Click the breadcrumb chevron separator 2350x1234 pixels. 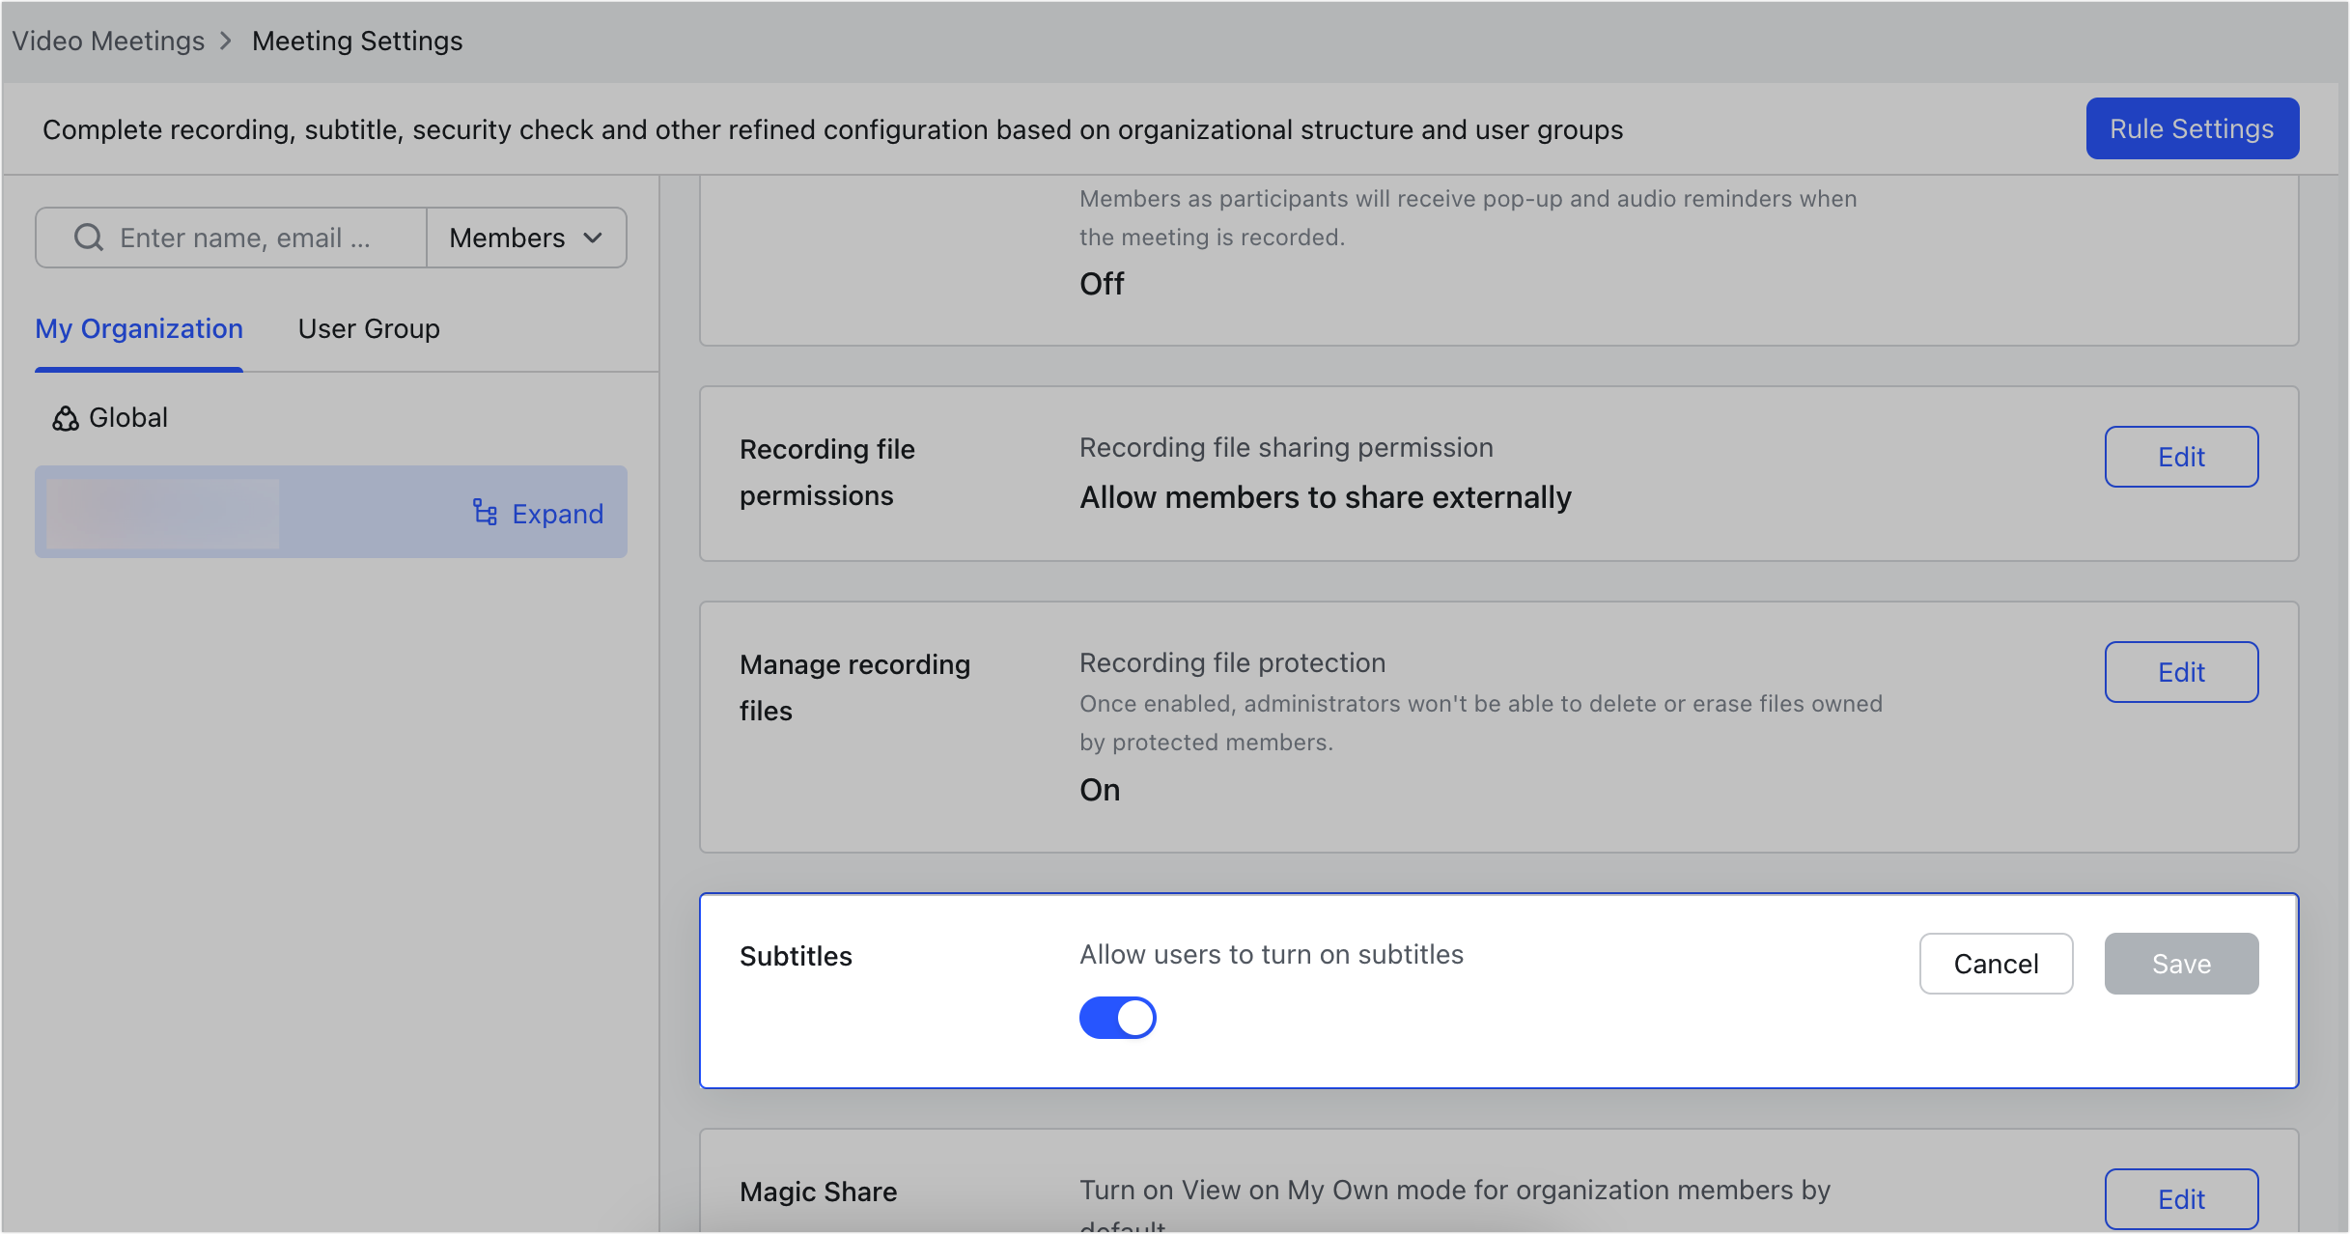226,42
